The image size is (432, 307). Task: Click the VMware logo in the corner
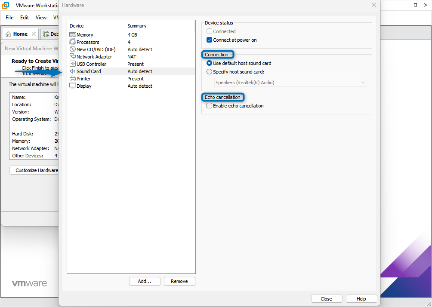click(29, 283)
